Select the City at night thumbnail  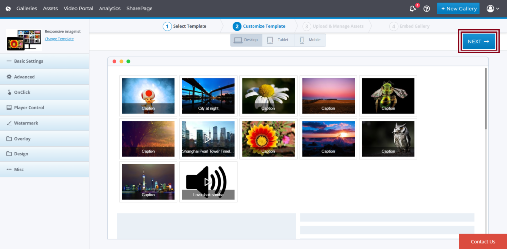click(208, 96)
